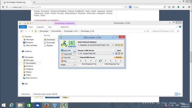Click the yellow Donate button
This screenshot has width=192, height=108.
[x=118, y=57]
